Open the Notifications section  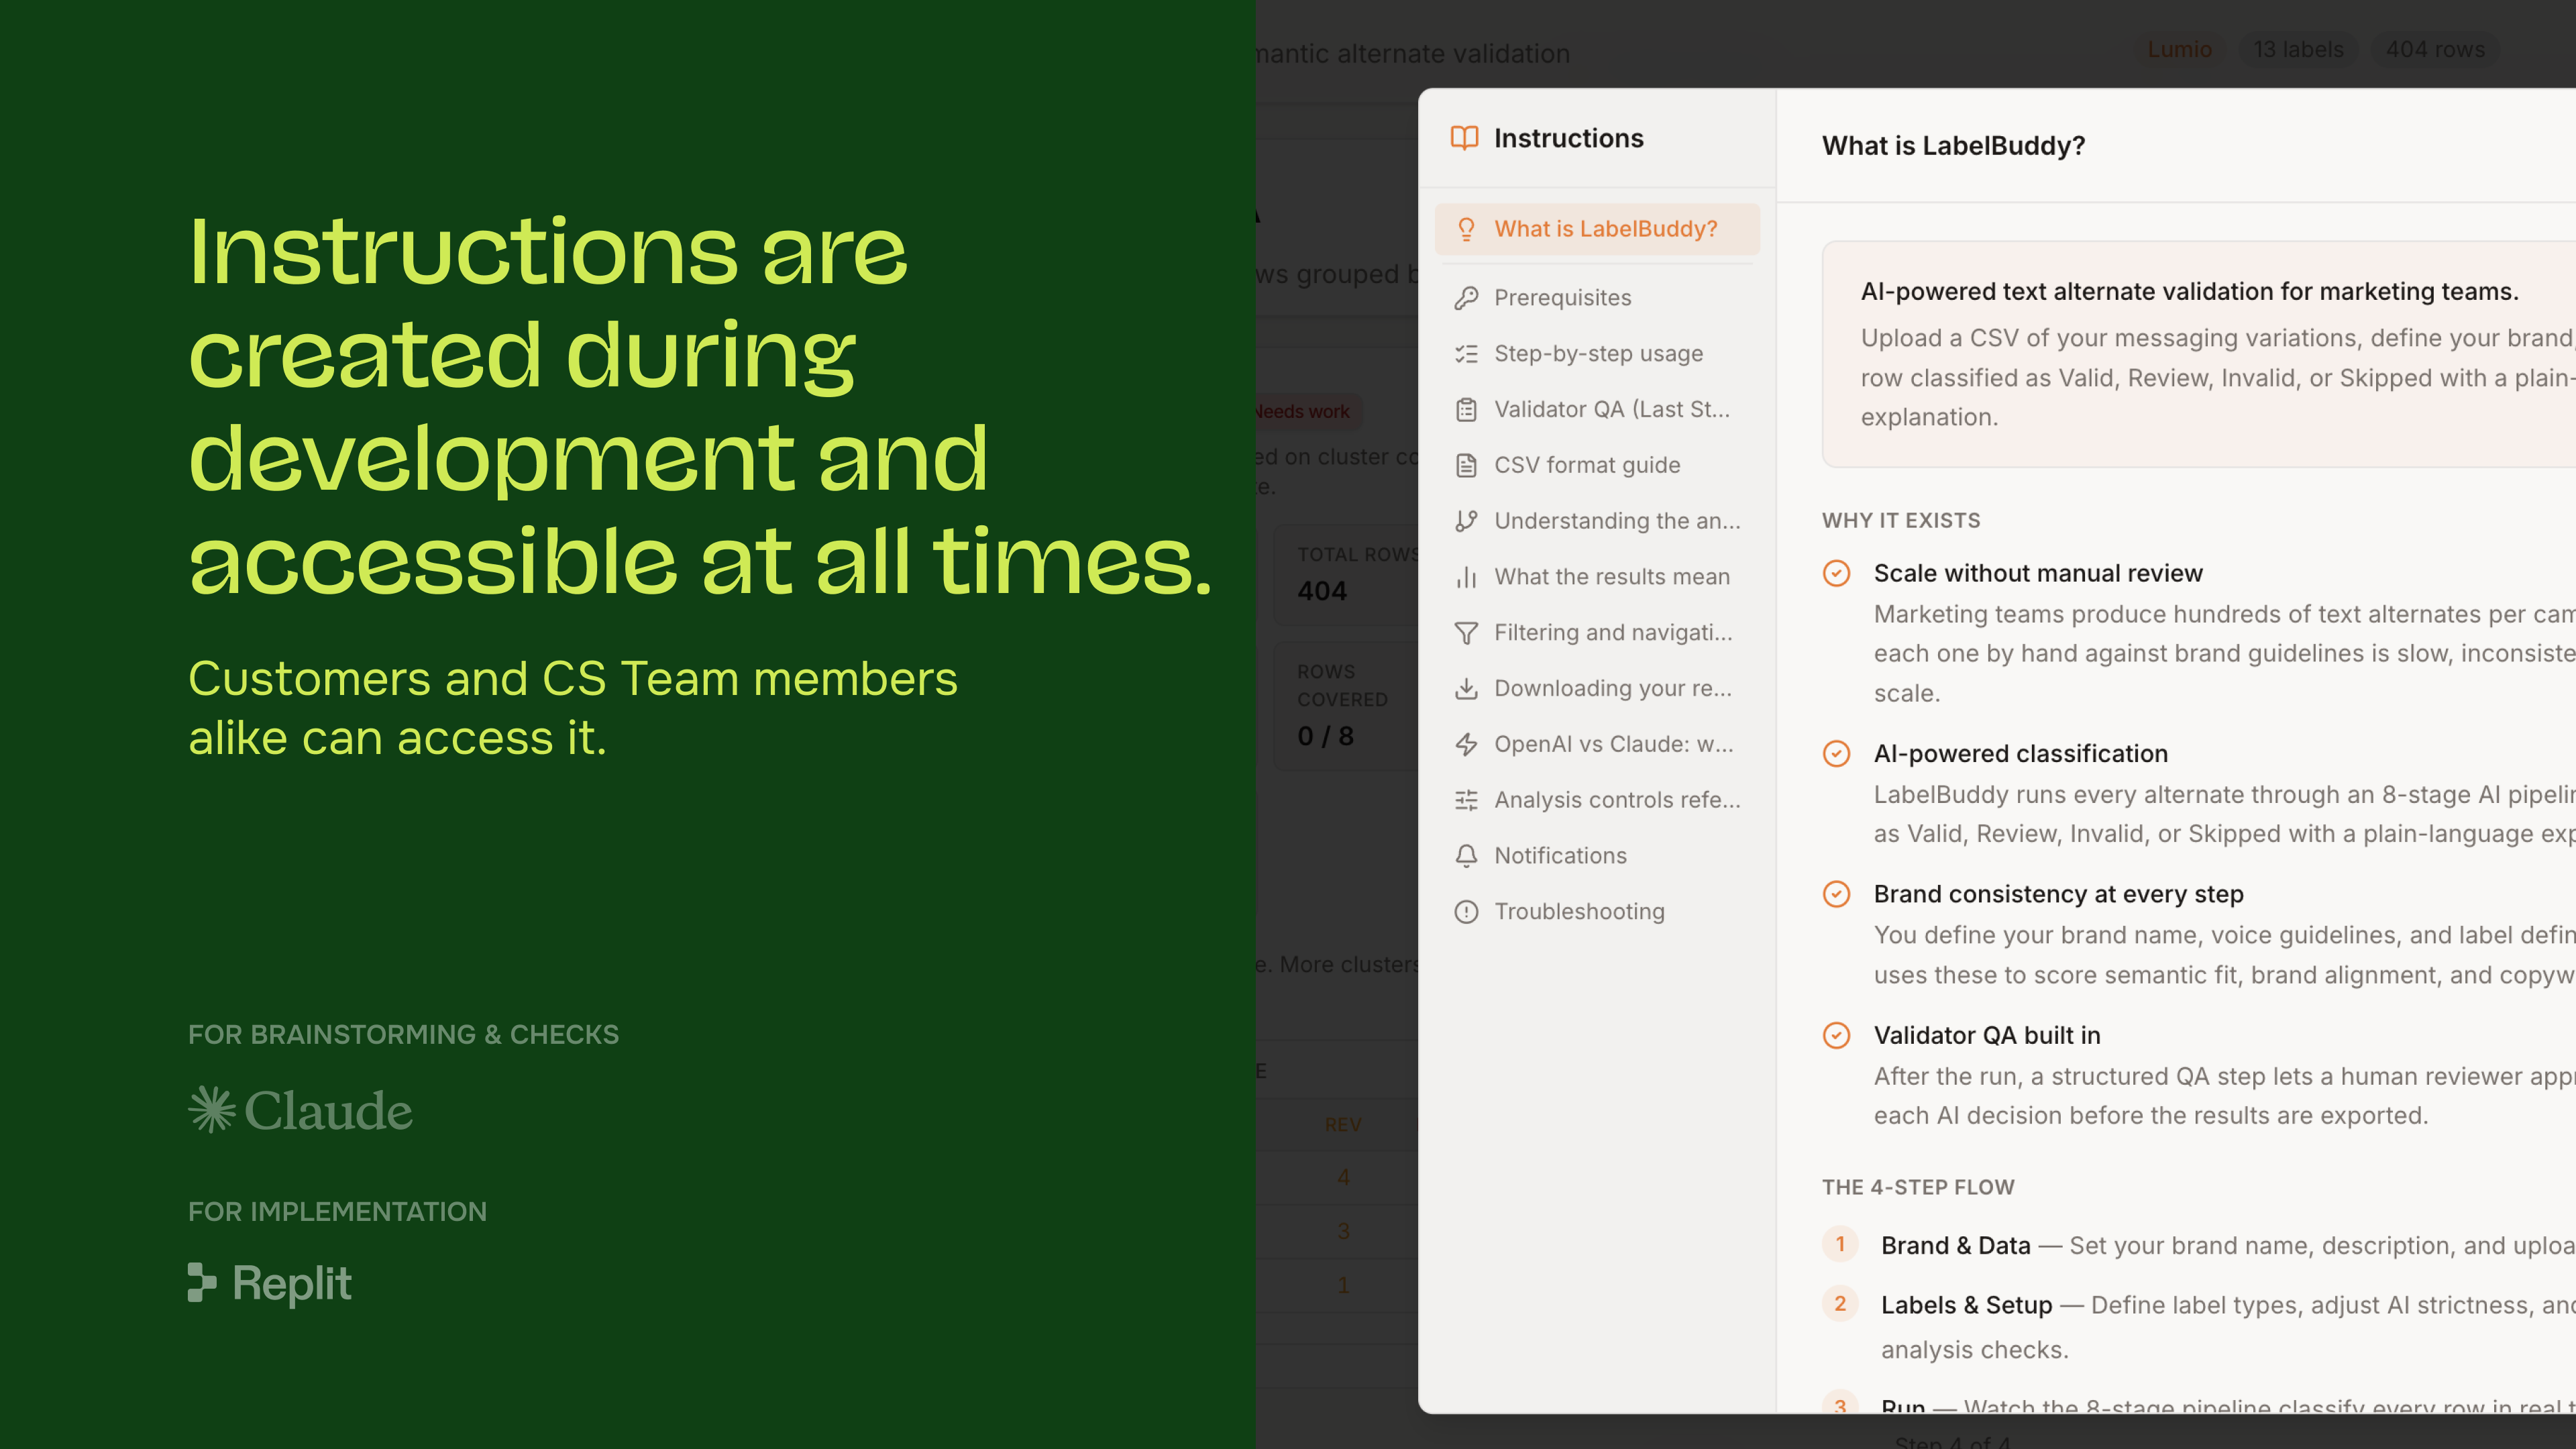(1597, 856)
